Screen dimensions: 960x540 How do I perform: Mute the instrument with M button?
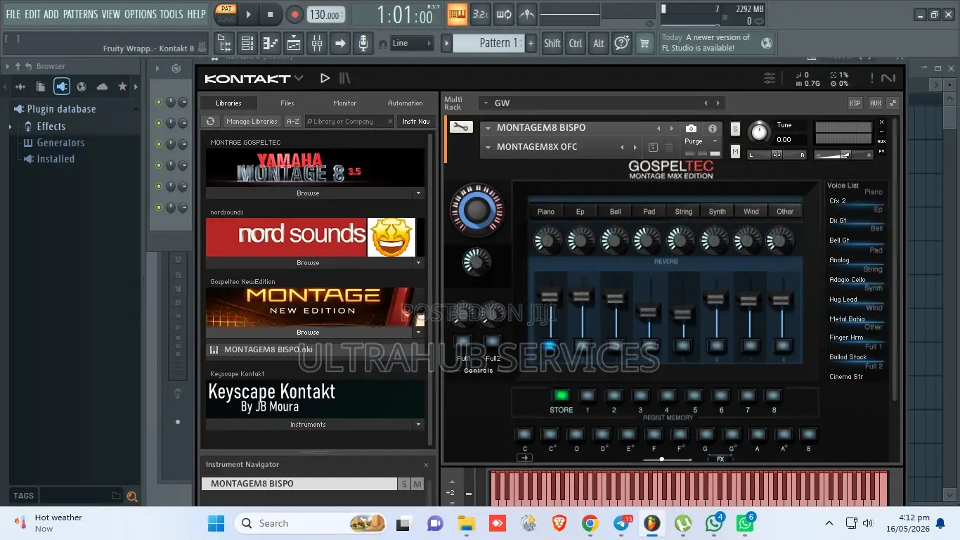(x=735, y=151)
